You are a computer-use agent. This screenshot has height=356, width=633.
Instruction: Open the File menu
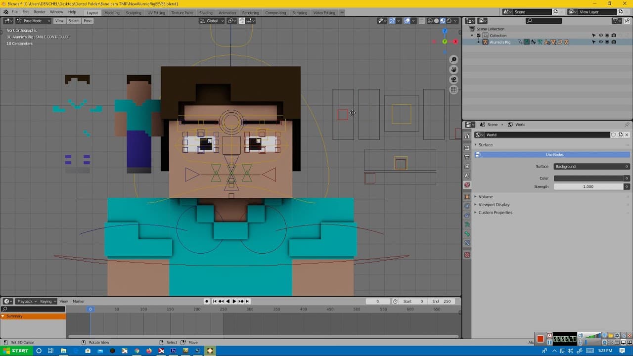pos(14,12)
